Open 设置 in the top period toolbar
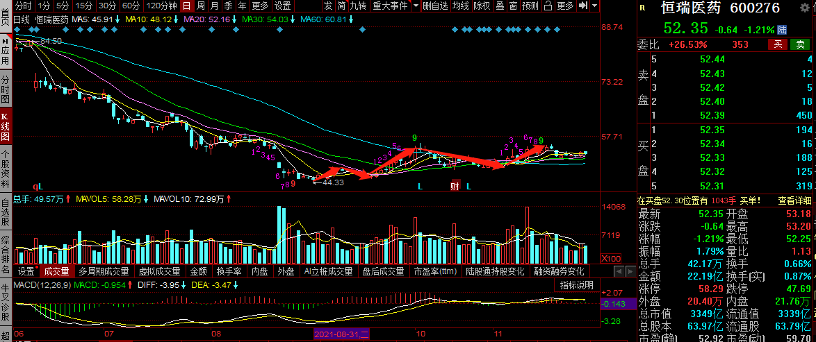This screenshot has width=816, height=342. [x=283, y=6]
